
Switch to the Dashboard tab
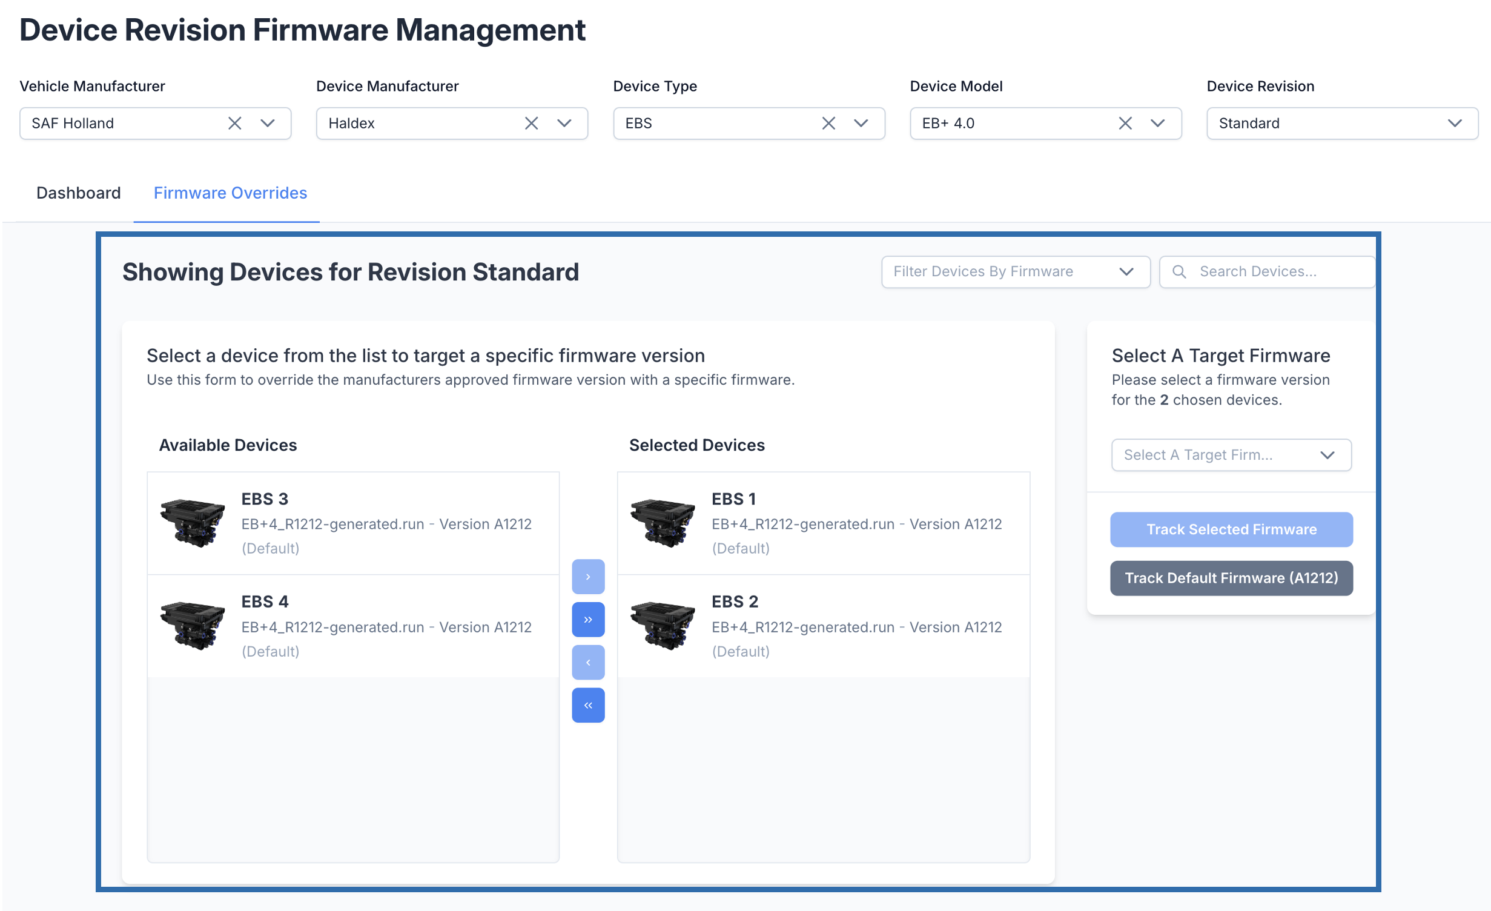tap(78, 193)
